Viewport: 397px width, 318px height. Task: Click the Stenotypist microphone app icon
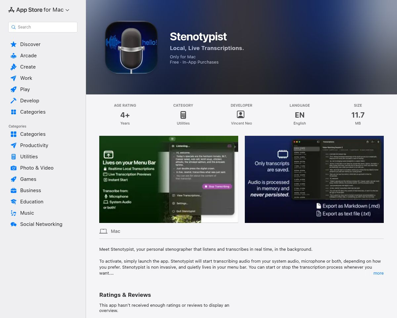pos(131,47)
